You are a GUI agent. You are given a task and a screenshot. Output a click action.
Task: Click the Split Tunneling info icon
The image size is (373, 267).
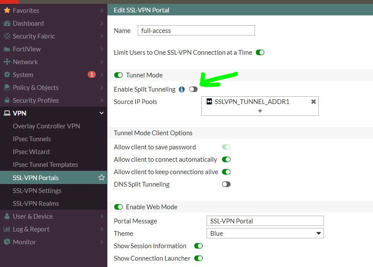[x=182, y=89]
